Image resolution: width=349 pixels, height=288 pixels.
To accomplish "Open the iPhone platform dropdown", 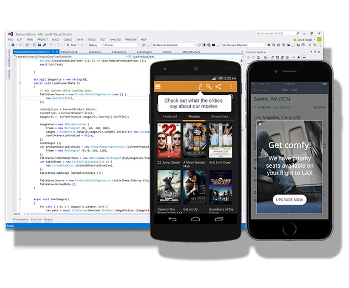I will tap(121, 45).
